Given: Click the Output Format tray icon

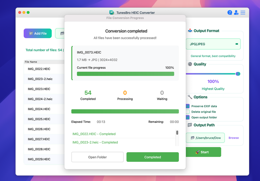Looking at the screenshot, I should click(190, 31).
